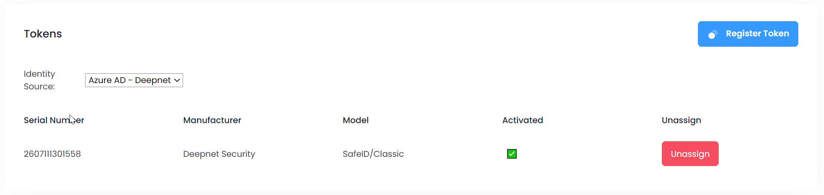Viewport: 824px width, 195px height.
Task: Select the Manufacturer column header
Action: coord(212,120)
